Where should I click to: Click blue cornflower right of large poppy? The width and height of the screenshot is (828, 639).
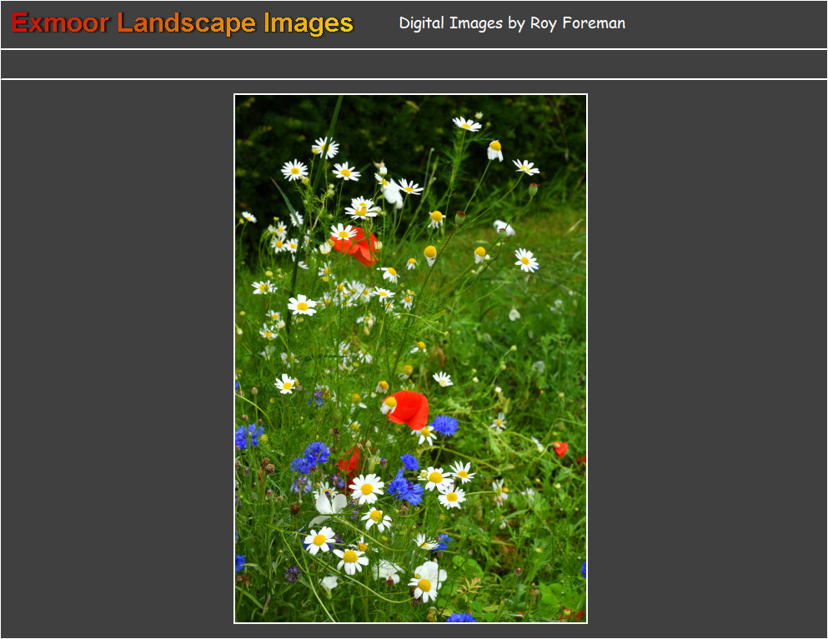tap(445, 426)
